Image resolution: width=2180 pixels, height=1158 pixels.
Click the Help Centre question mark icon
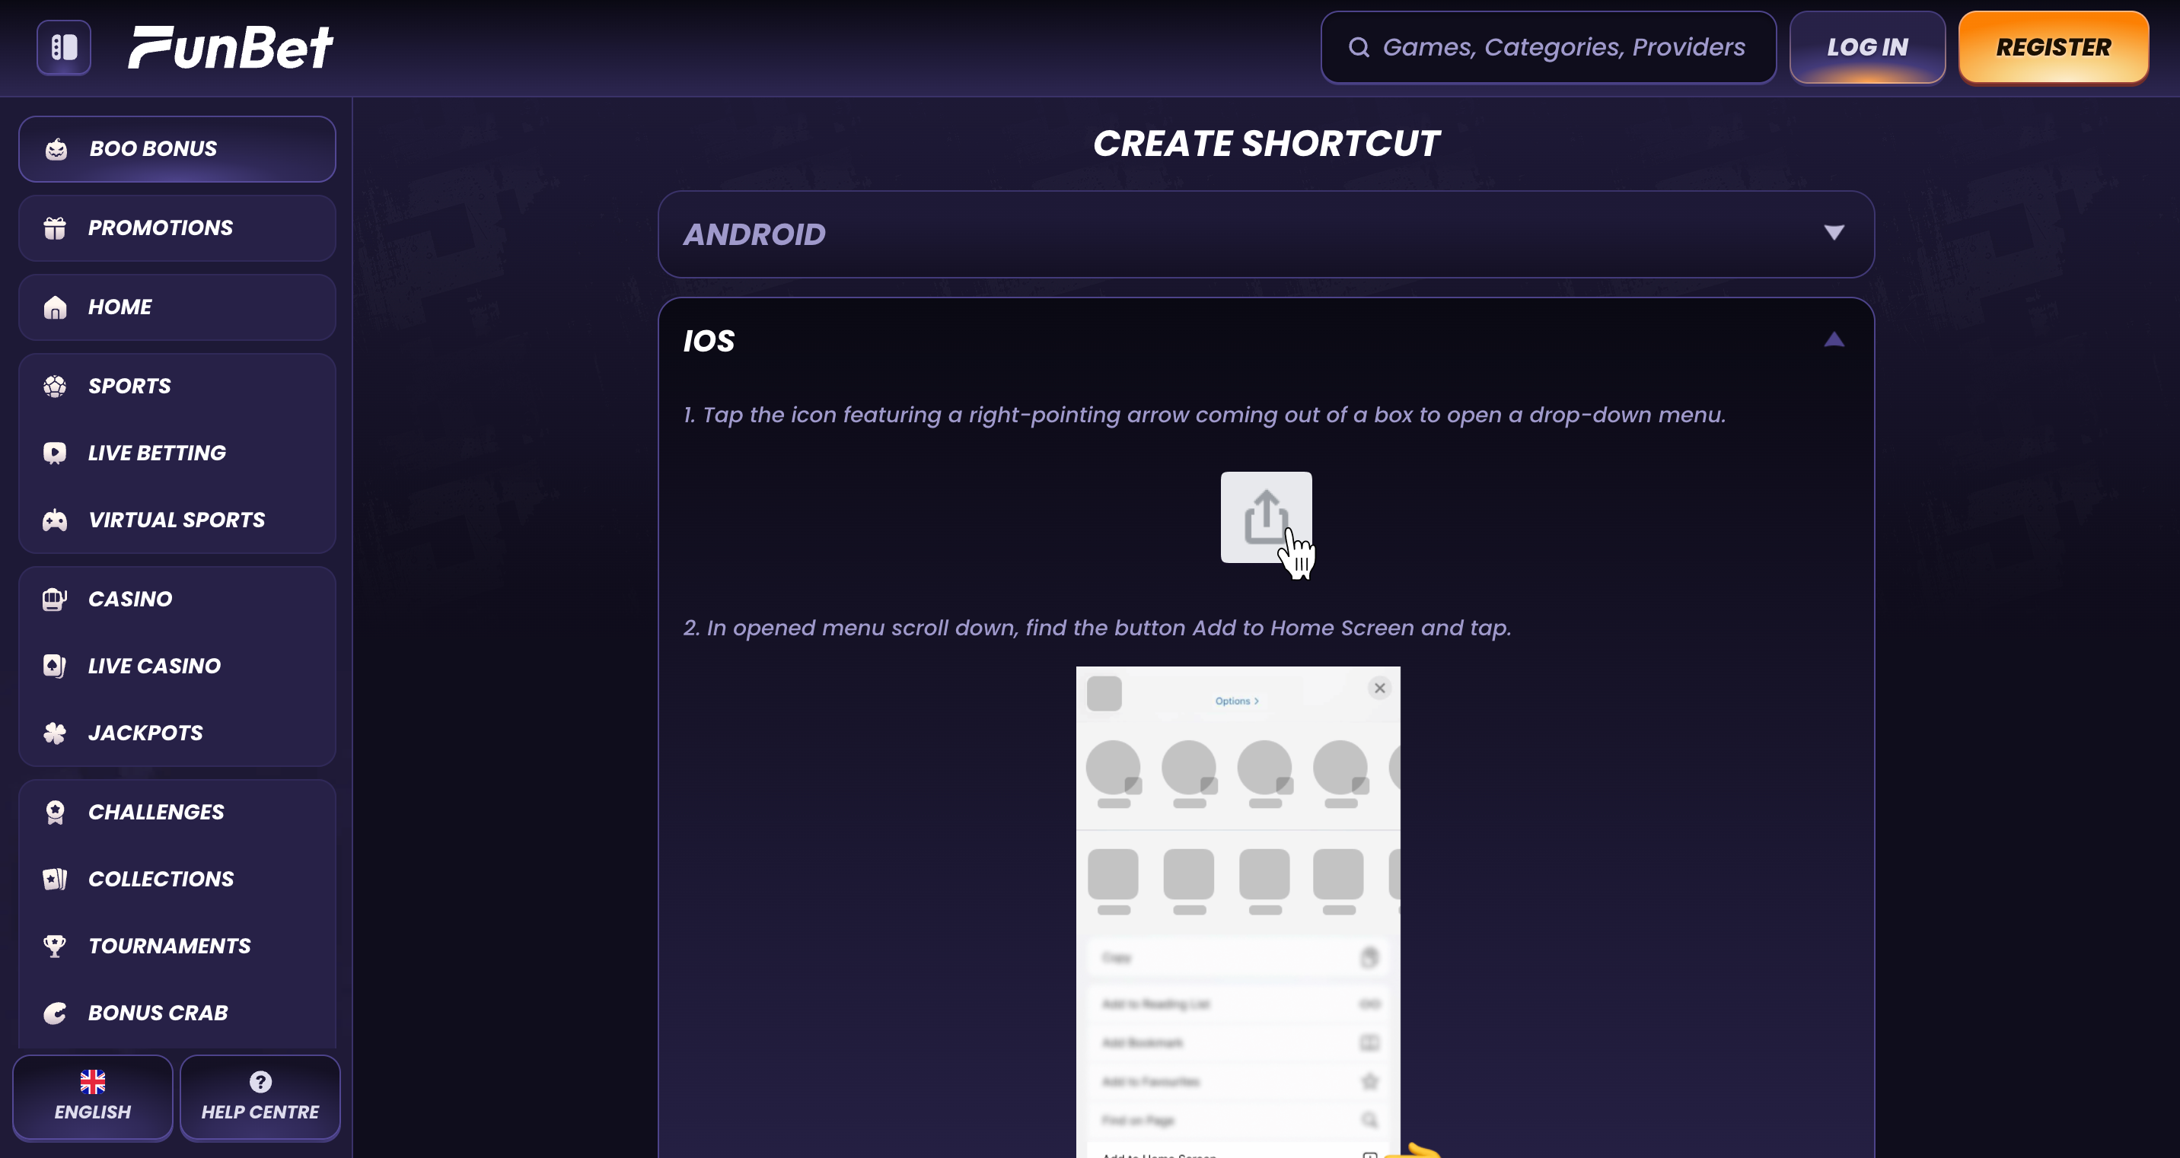click(x=260, y=1082)
